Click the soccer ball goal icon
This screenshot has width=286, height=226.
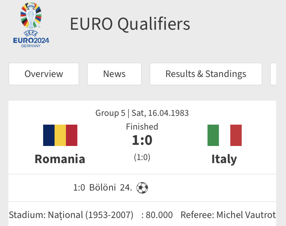point(142,188)
